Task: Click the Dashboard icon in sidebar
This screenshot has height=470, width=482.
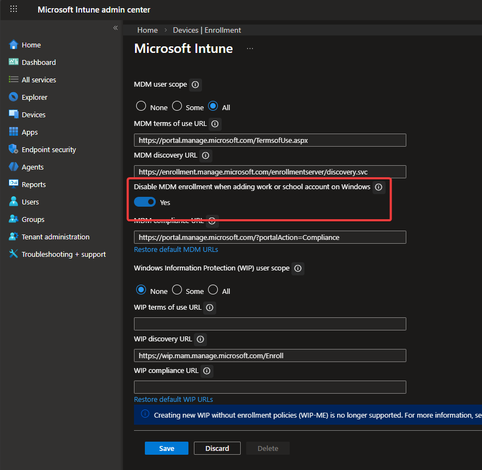Action: click(14, 62)
